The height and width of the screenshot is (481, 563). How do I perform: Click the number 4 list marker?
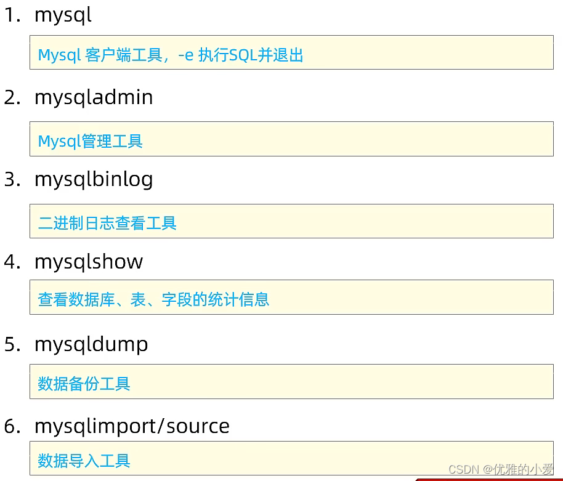point(11,262)
